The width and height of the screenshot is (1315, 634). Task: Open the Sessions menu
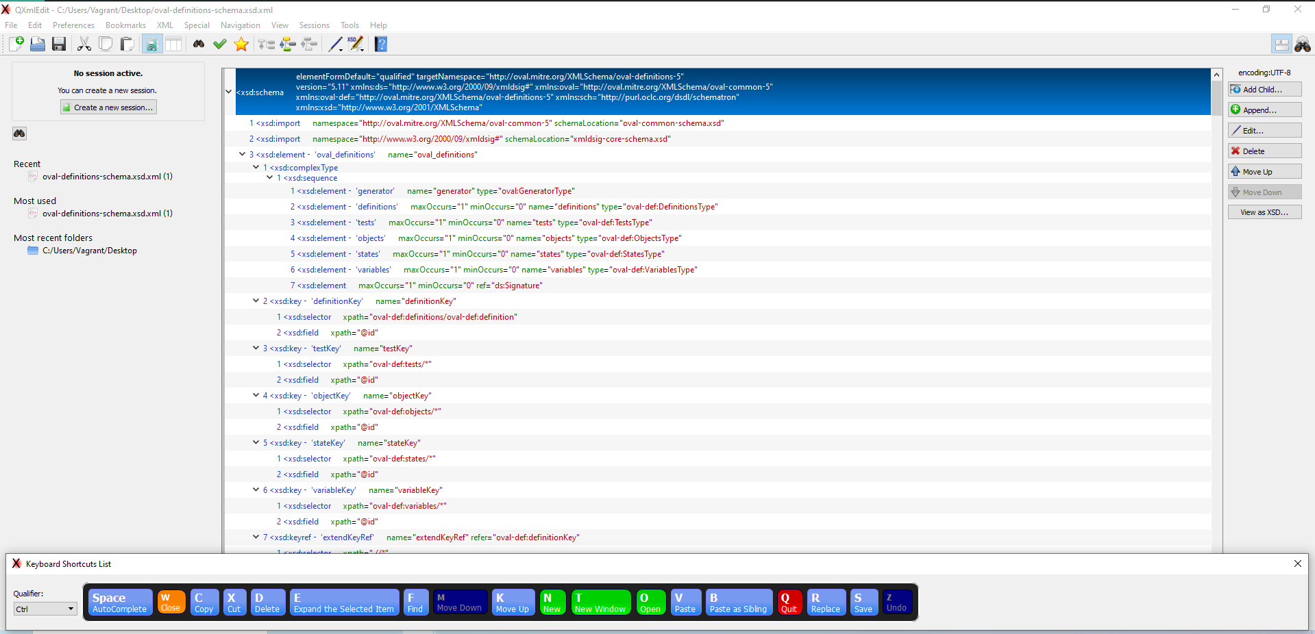(314, 25)
